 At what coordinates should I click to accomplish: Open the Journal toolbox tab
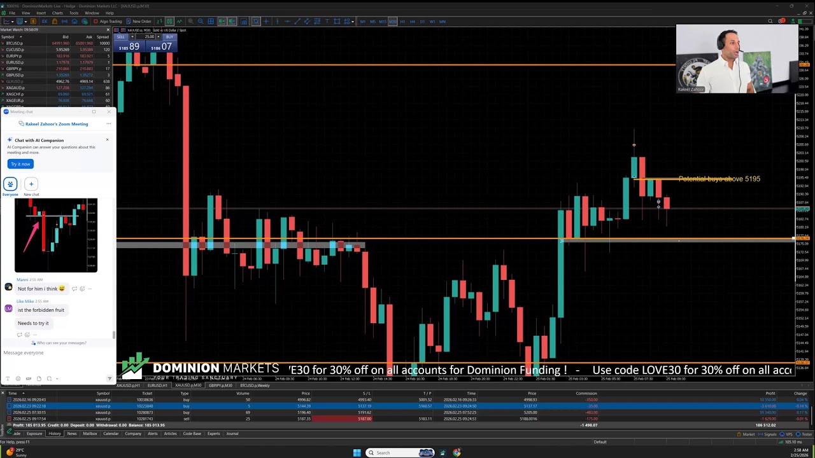point(232,434)
